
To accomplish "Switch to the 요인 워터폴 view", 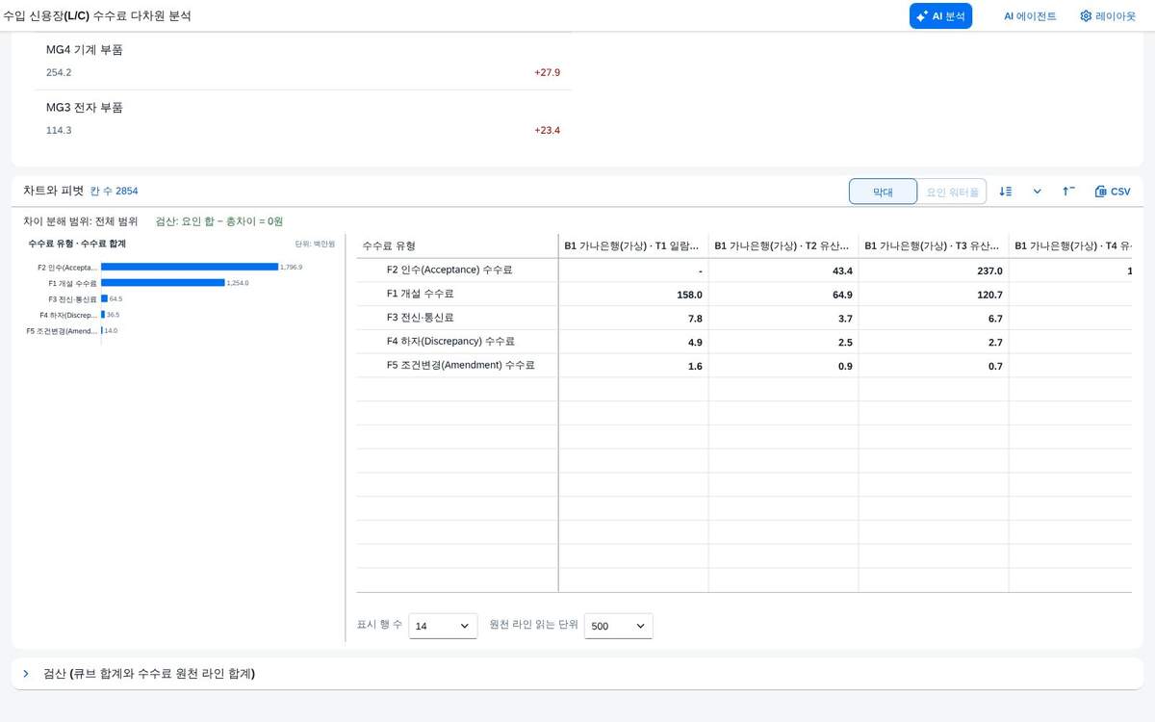I will [952, 192].
